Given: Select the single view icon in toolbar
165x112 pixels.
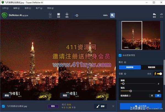Looking at the screenshot, I should (50, 15).
